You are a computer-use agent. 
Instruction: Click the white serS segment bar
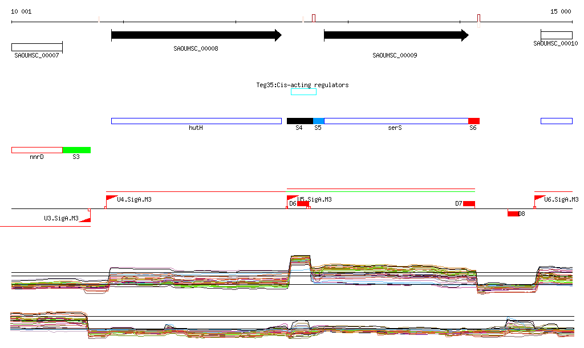[396, 121]
